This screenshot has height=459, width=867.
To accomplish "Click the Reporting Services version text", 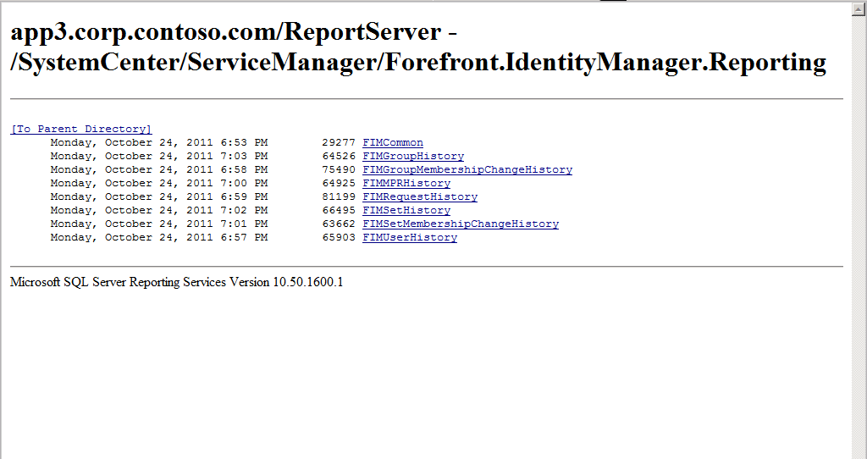I will click(176, 282).
